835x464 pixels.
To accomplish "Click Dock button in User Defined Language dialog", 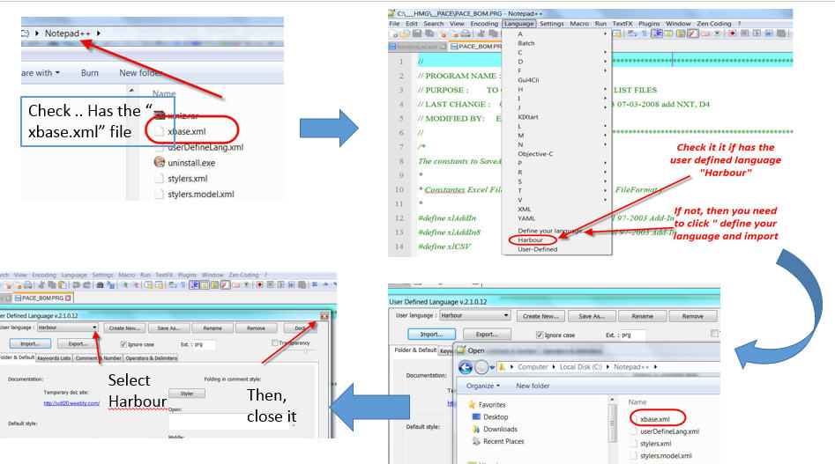I will pyautogui.click(x=302, y=328).
